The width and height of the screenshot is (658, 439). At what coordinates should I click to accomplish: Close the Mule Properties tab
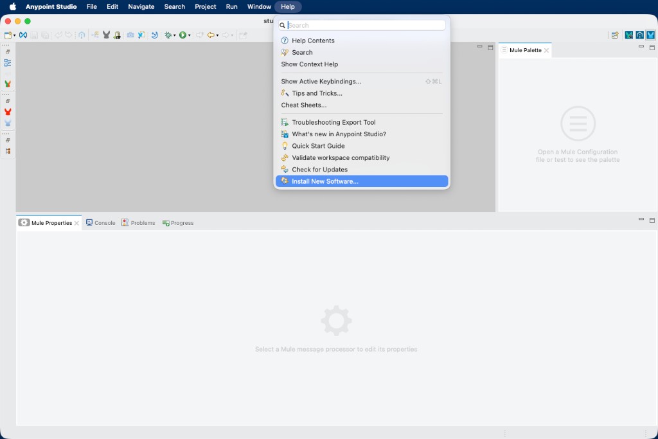click(x=76, y=223)
